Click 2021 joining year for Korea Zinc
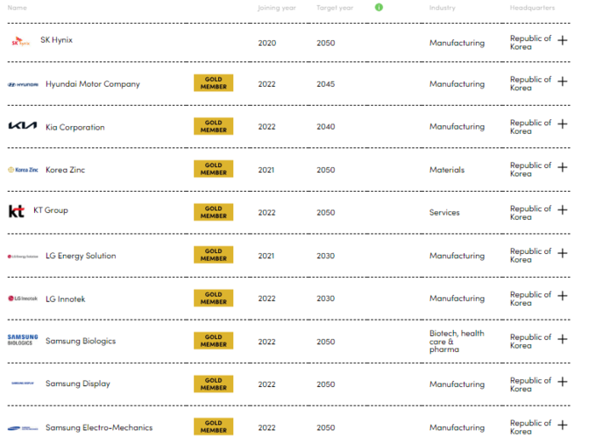Screen dimensions: 596x444 coord(266,170)
